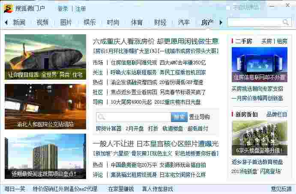This screenshot has height=194, width=296.
Task: Open headline 六成重庆人看涨房价
Action: pos(155,41)
